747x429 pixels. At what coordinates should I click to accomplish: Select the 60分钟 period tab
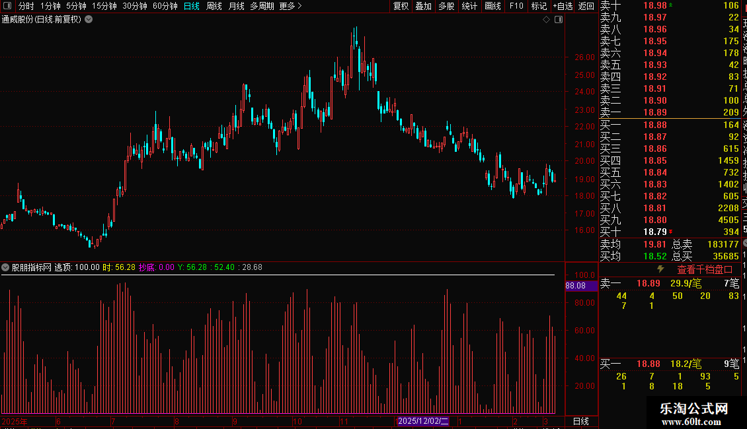[x=165, y=6]
